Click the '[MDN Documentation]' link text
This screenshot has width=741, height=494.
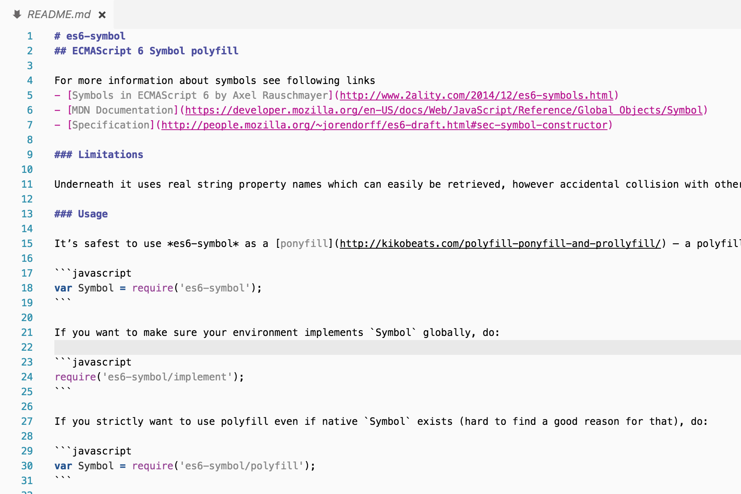click(123, 110)
